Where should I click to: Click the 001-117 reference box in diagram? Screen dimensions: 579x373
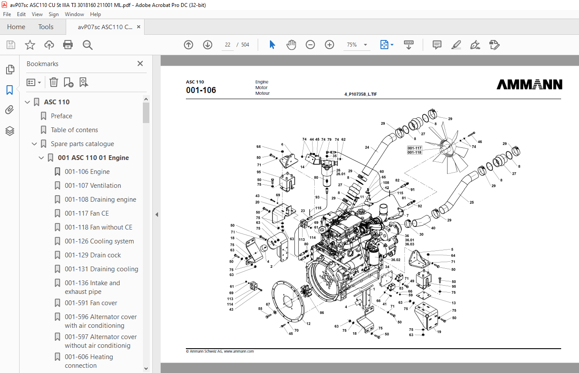point(414,148)
